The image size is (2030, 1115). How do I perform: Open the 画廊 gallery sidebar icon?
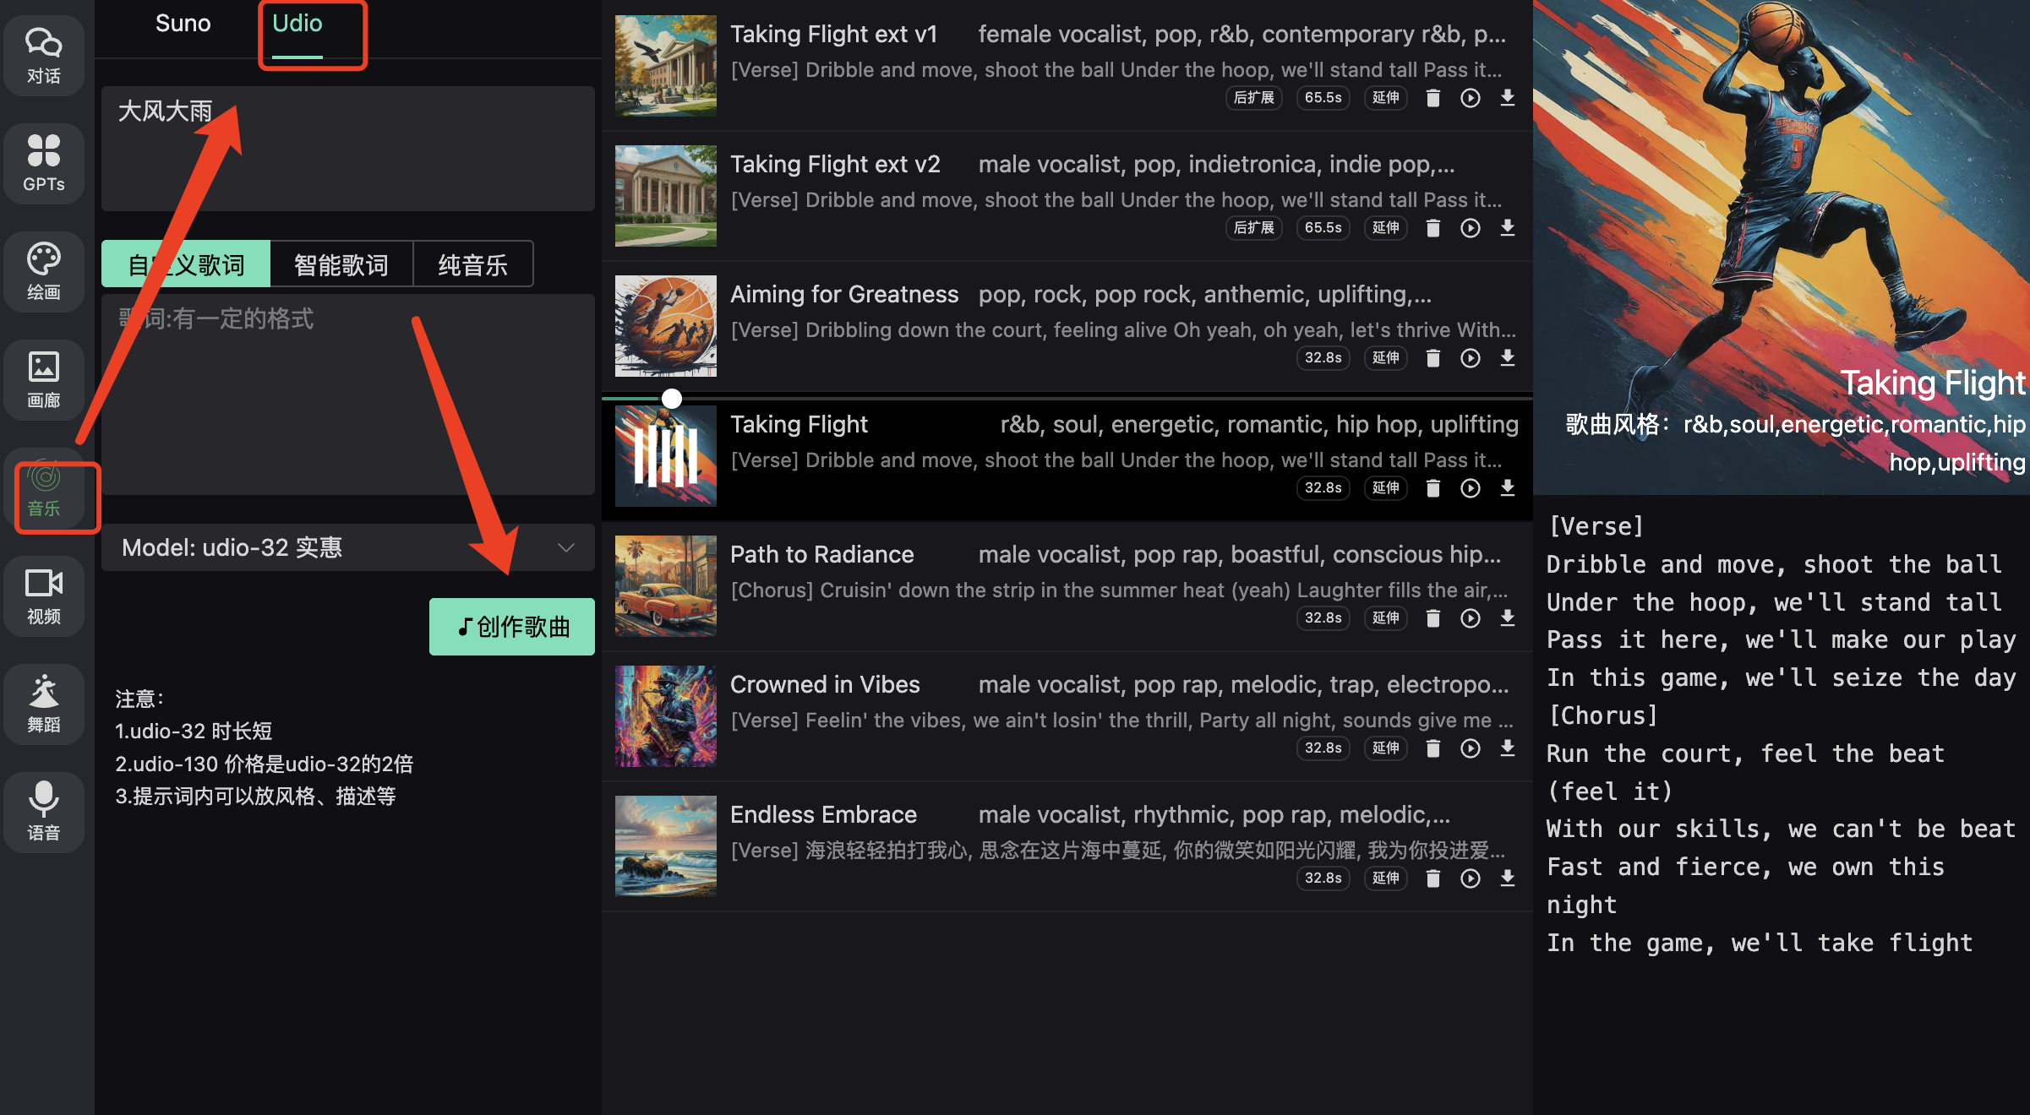tap(44, 379)
